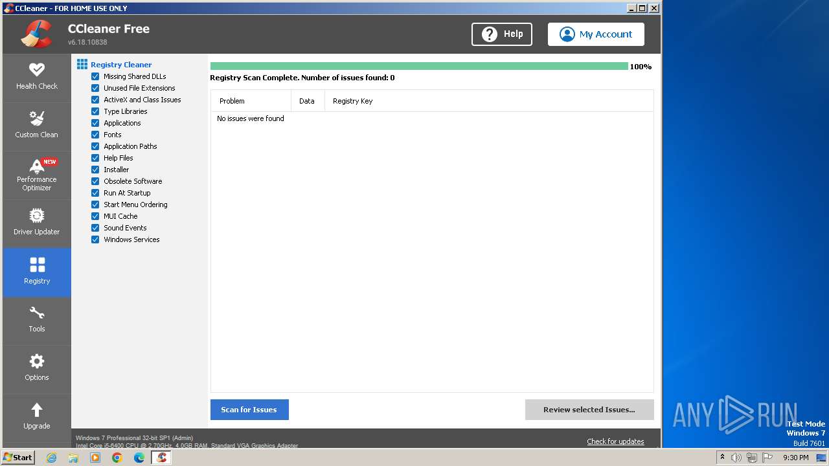Image resolution: width=829 pixels, height=466 pixels.
Task: Open the Options gear section
Action: (x=37, y=370)
